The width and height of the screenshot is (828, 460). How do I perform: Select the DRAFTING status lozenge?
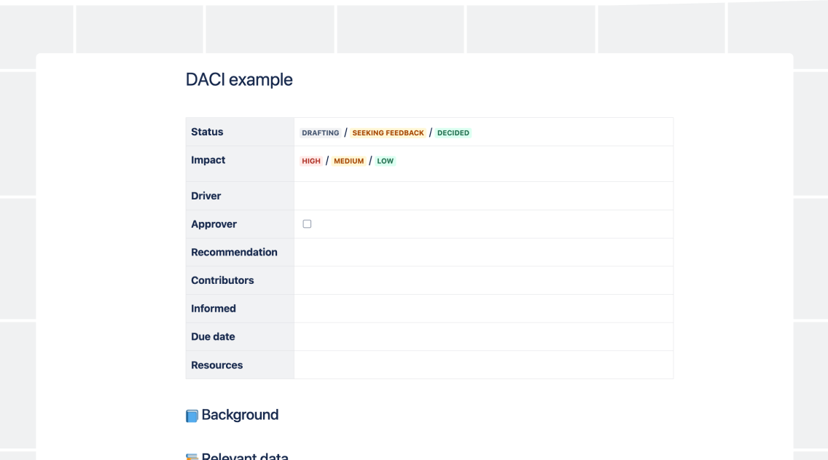point(321,133)
